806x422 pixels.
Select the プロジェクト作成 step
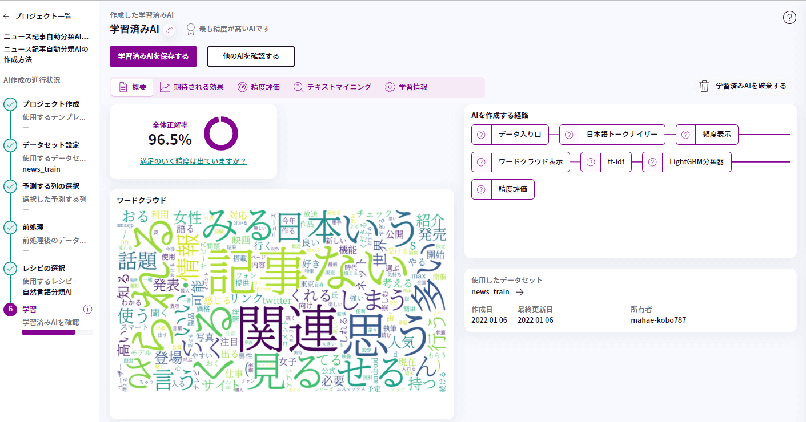51,104
